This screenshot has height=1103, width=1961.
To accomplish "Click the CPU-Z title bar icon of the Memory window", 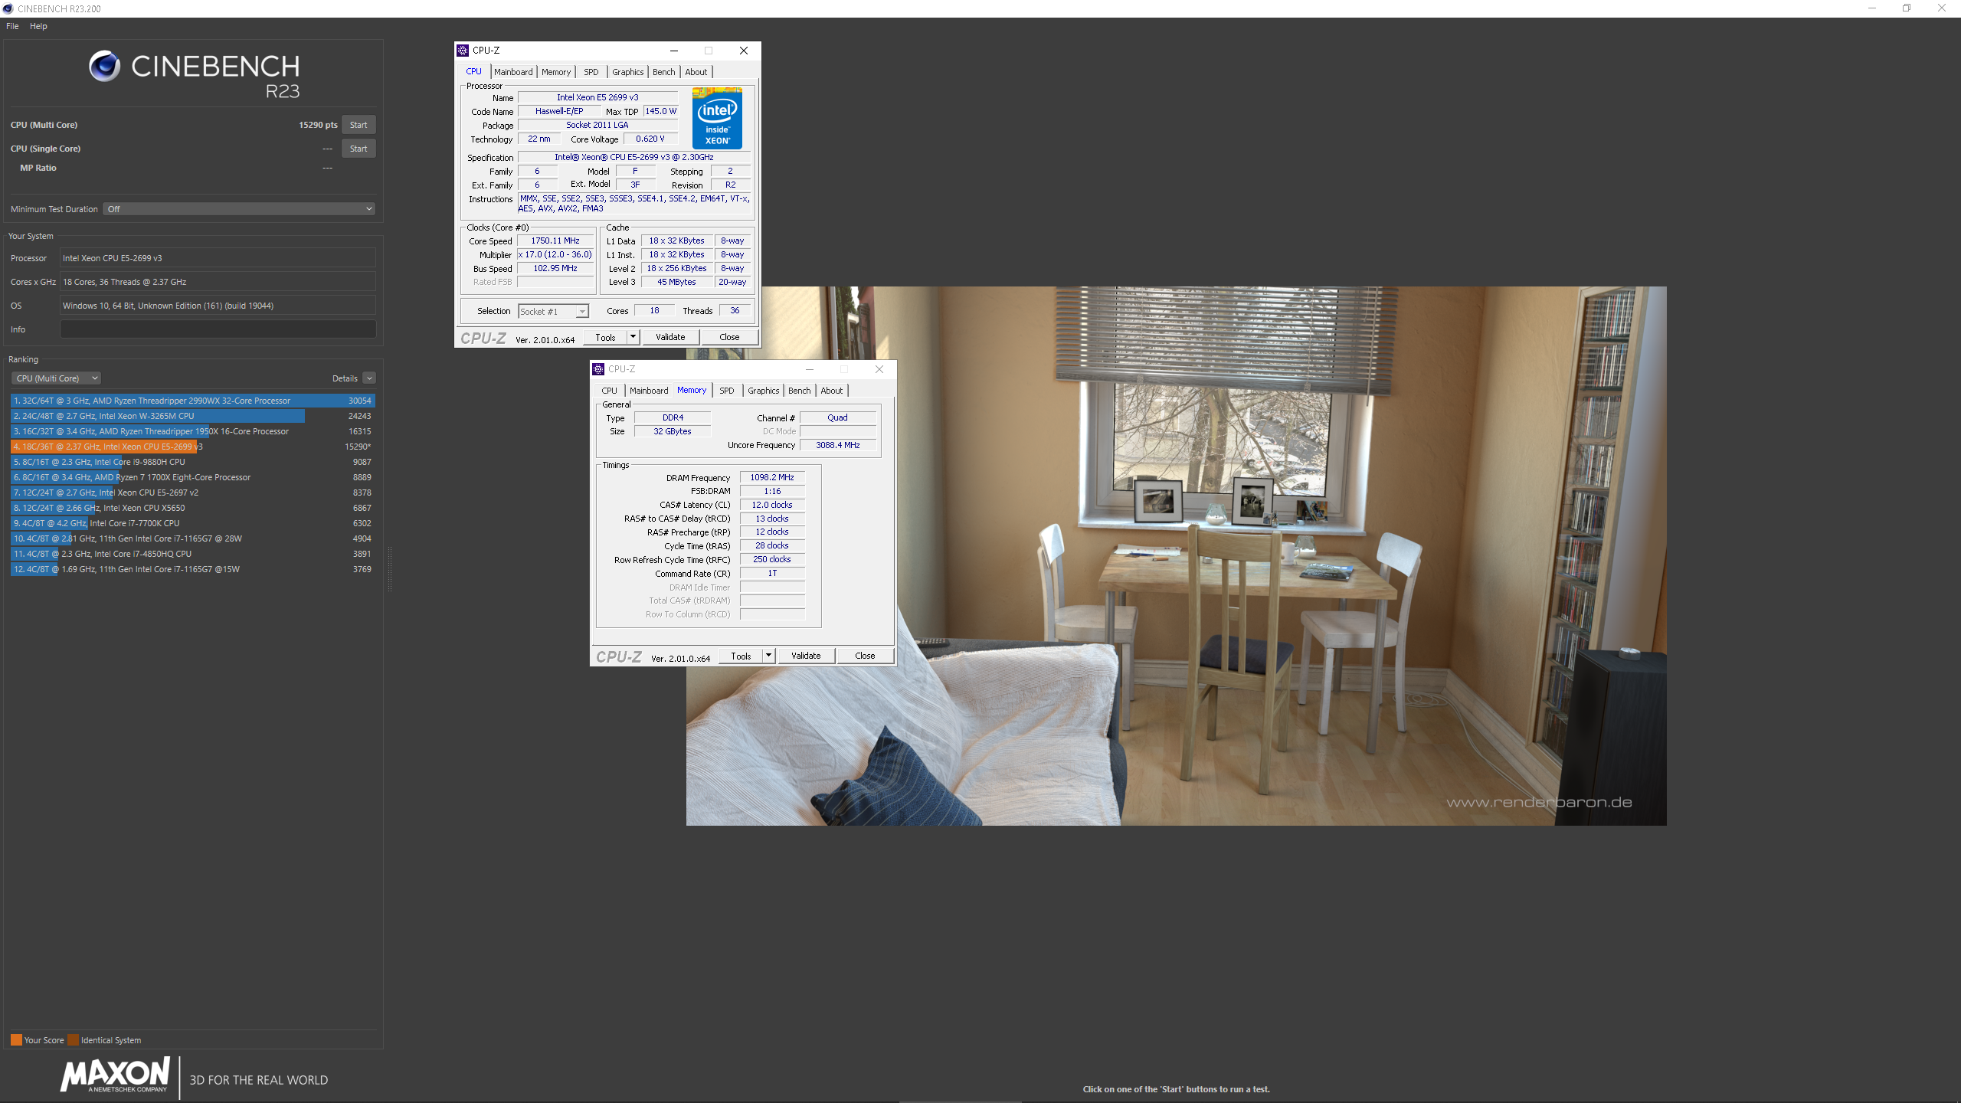I will pos(598,369).
